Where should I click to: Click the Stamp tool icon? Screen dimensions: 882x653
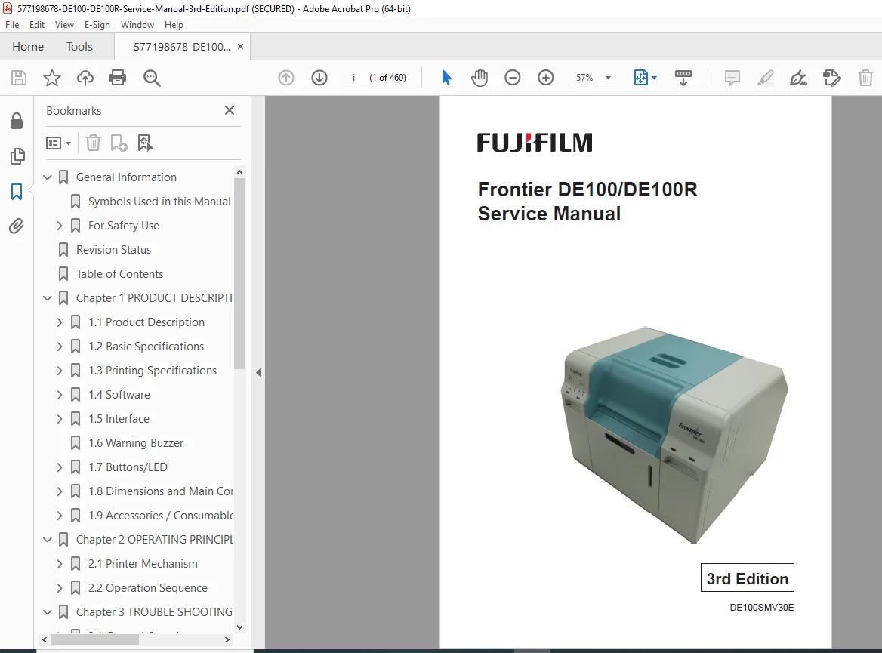pyautogui.click(x=831, y=78)
